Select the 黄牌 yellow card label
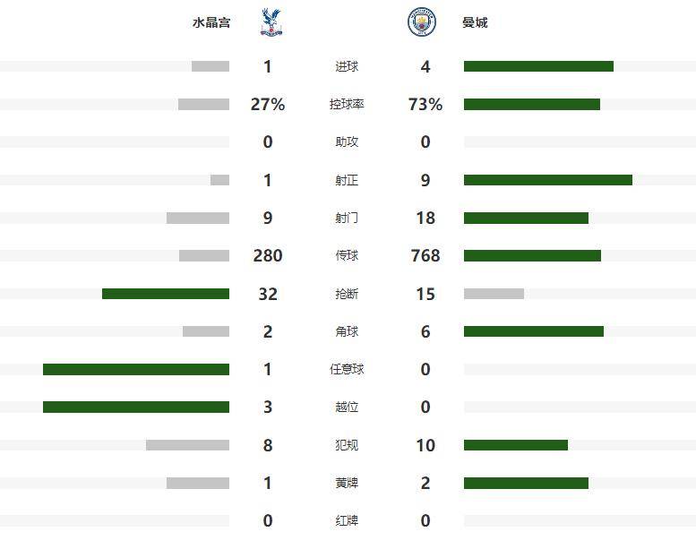This screenshot has width=696, height=549. pos(347,483)
